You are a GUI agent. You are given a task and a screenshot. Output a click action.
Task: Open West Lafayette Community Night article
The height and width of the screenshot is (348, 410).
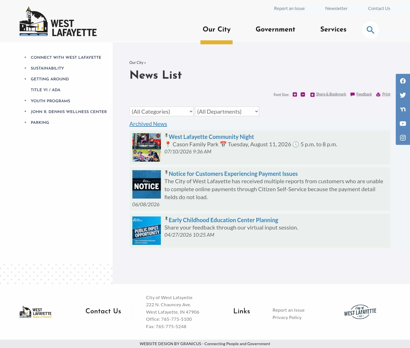pyautogui.click(x=211, y=137)
